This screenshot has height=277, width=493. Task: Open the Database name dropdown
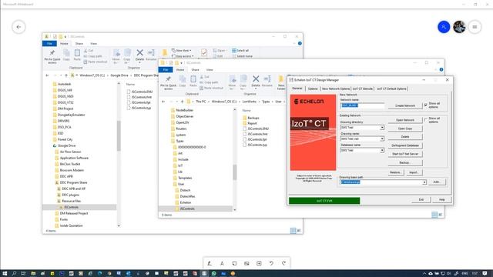(x=382, y=151)
